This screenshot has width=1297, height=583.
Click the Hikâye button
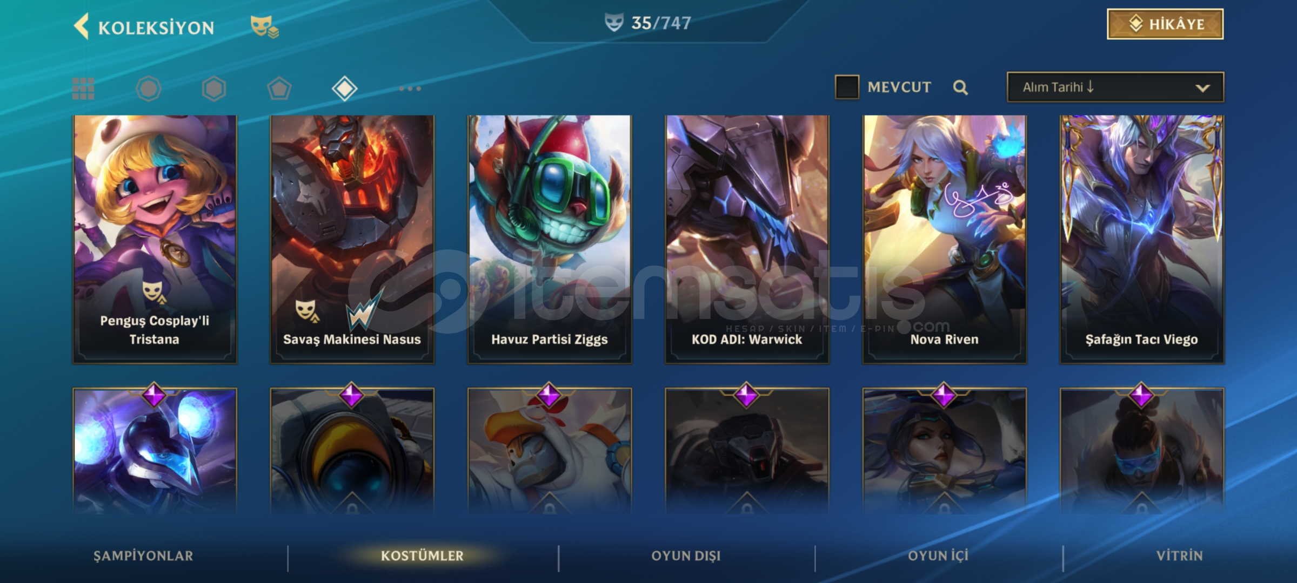coord(1165,24)
